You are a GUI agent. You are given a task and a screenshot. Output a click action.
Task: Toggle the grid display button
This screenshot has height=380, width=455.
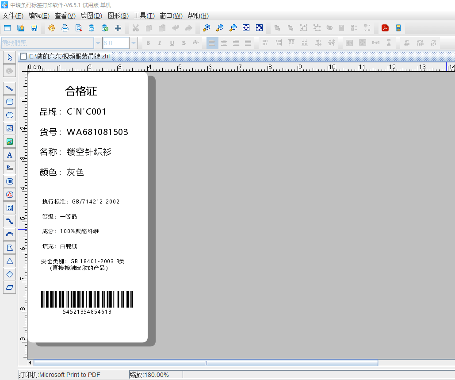click(118, 28)
